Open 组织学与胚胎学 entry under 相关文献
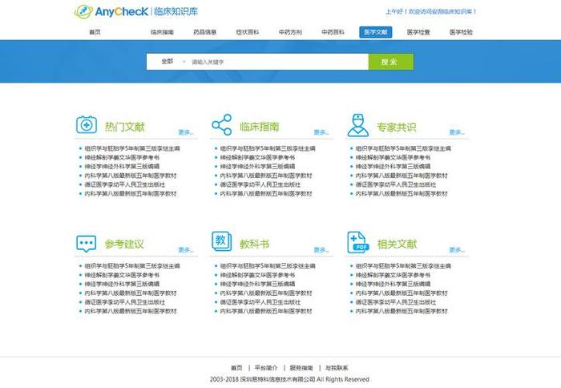Image resolution: width=561 pixels, height=388 pixels. (403, 266)
